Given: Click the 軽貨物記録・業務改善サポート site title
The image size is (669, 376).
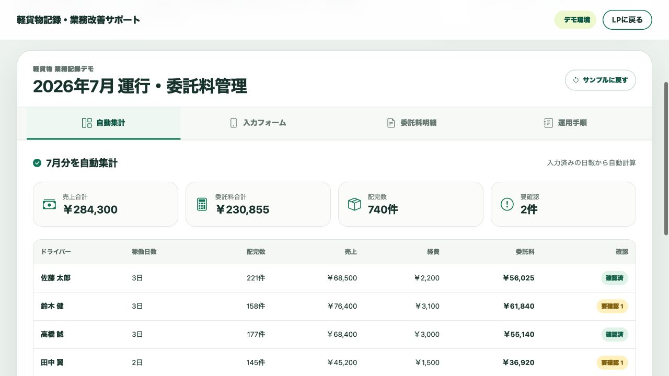Looking at the screenshot, I should click(x=78, y=20).
